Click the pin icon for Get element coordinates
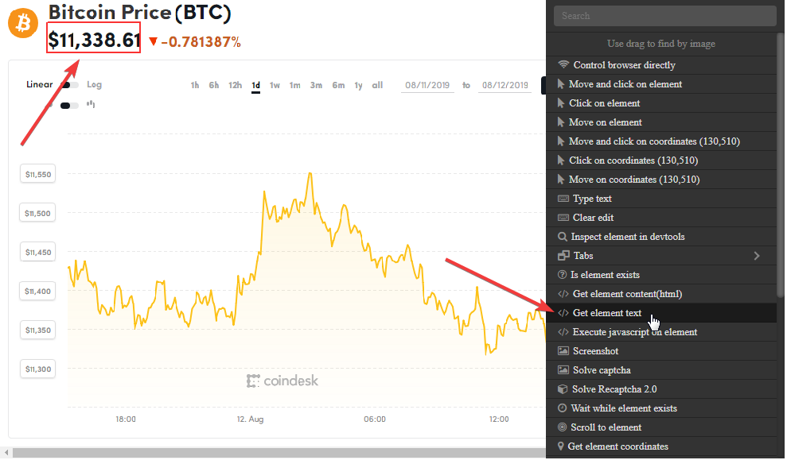The width and height of the screenshot is (787, 460). (x=561, y=446)
